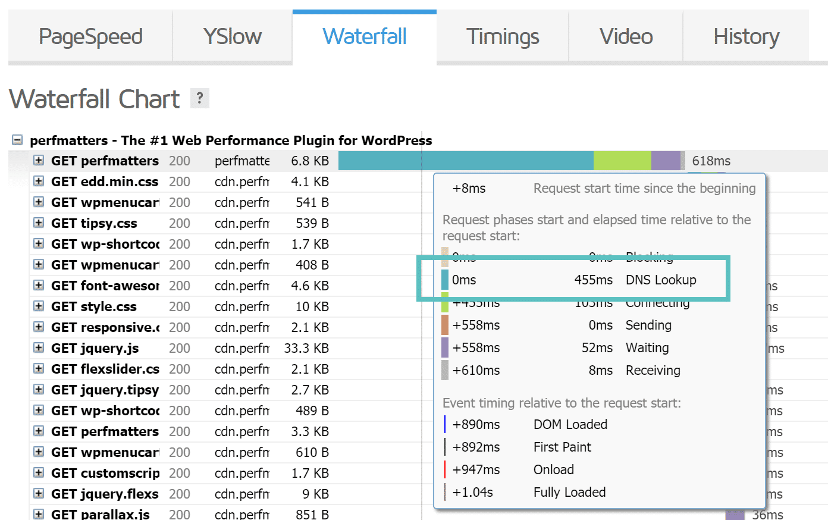View the Video tab
828x520 pixels.
(x=625, y=36)
